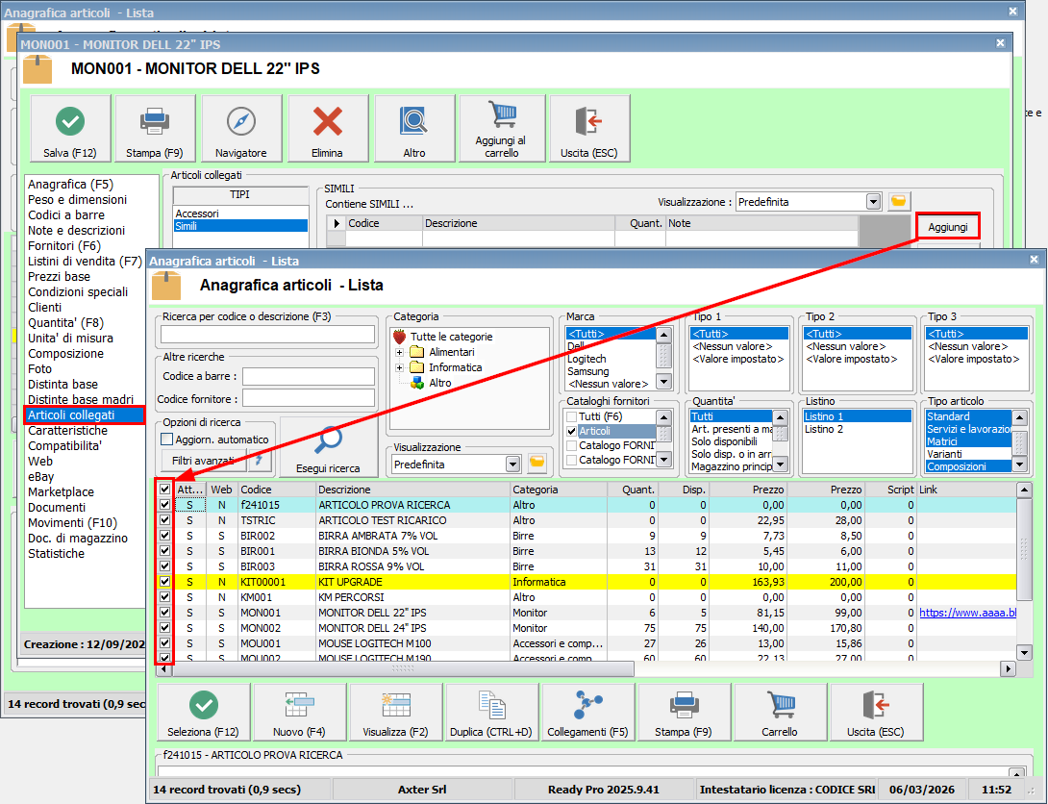This screenshot has width=1048, height=804.
Task: Open Caratteristiche in left sidebar
Action: [x=67, y=430]
